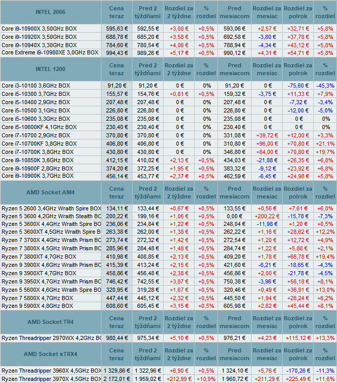Select the Ryzen 7 3800XT 4,7GHz BOX row
Screen dimensions: 337x383
pos(168,257)
